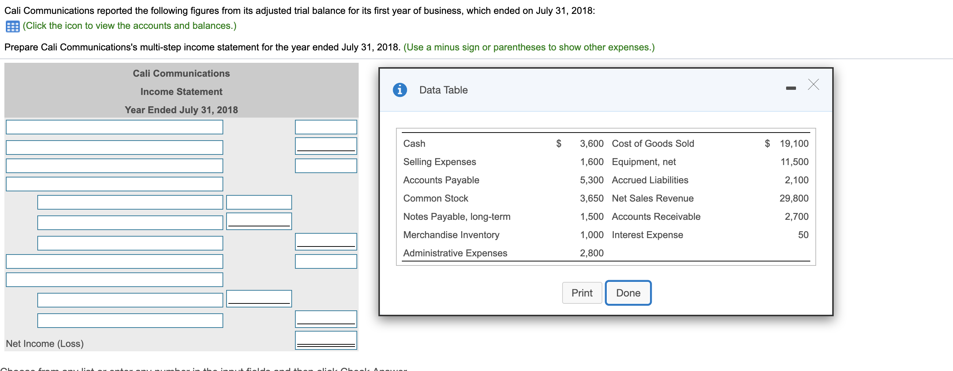Click the 11,500 value

pyautogui.click(x=794, y=162)
